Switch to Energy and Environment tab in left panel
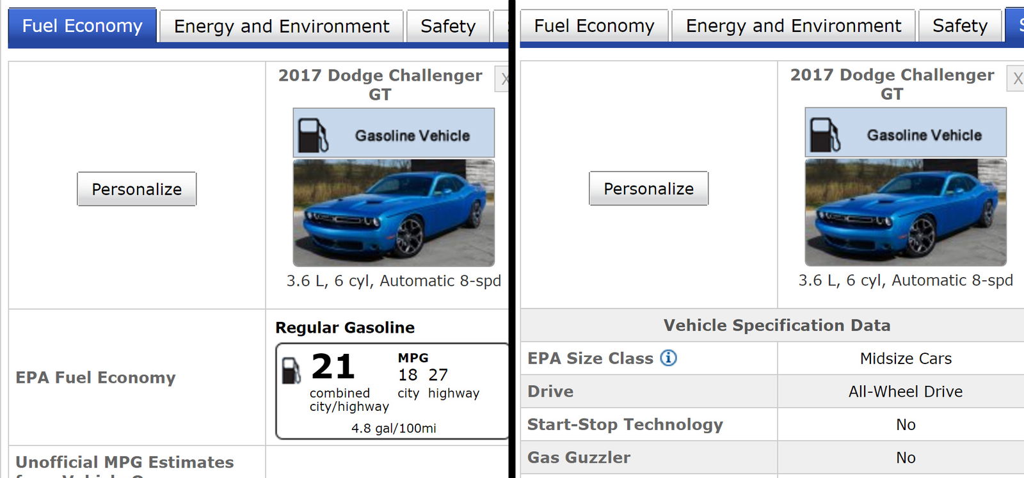 click(281, 26)
